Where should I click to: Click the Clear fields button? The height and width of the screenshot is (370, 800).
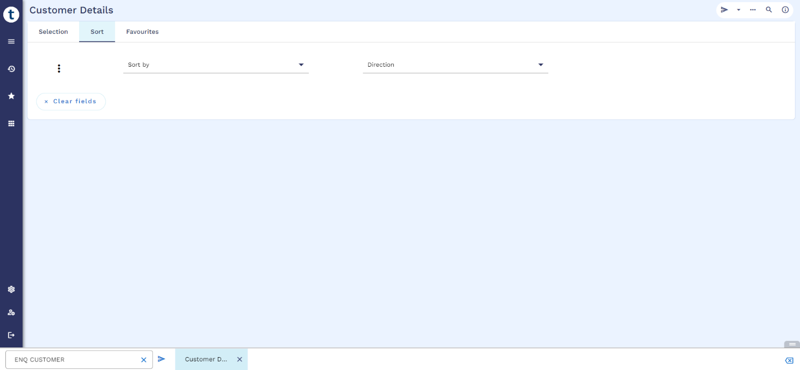click(70, 101)
